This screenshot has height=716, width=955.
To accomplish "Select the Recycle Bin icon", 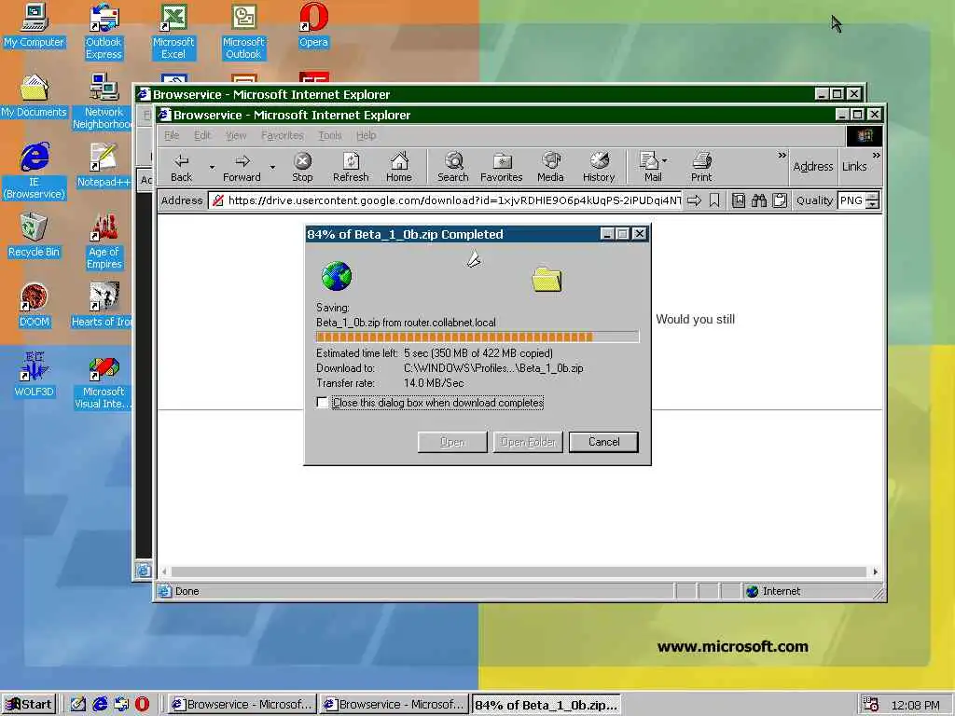I will (35, 236).
